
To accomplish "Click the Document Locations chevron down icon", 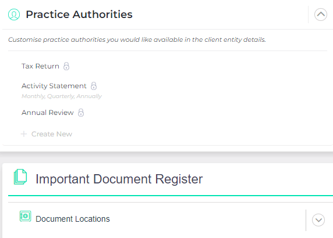I will click(318, 220).
